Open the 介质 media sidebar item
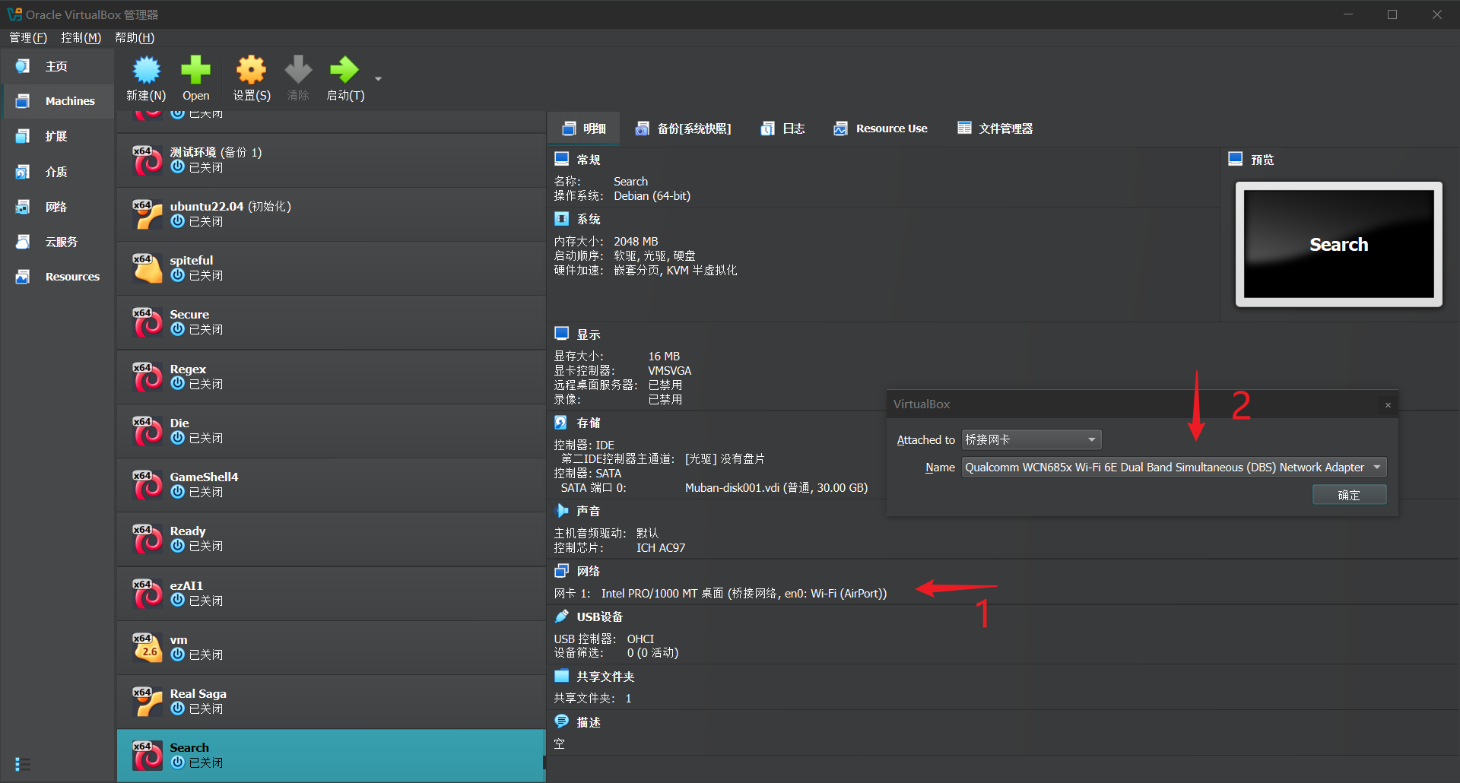 (58, 172)
